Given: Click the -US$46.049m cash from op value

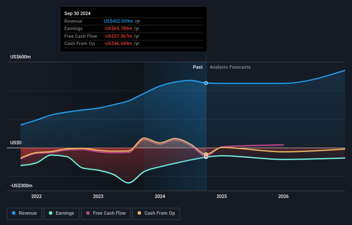Looking at the screenshot, I should point(118,44).
